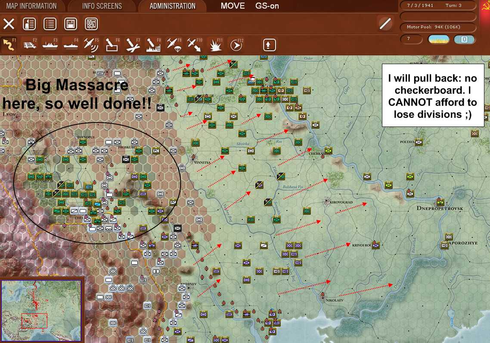Open the game options list icon
The height and width of the screenshot is (343, 490).
[50, 24]
